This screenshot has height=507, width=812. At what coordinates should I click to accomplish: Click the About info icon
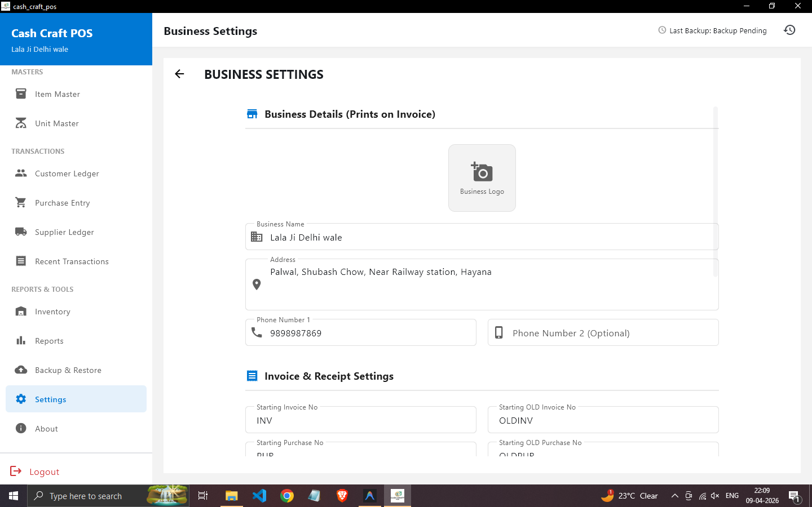coord(21,428)
